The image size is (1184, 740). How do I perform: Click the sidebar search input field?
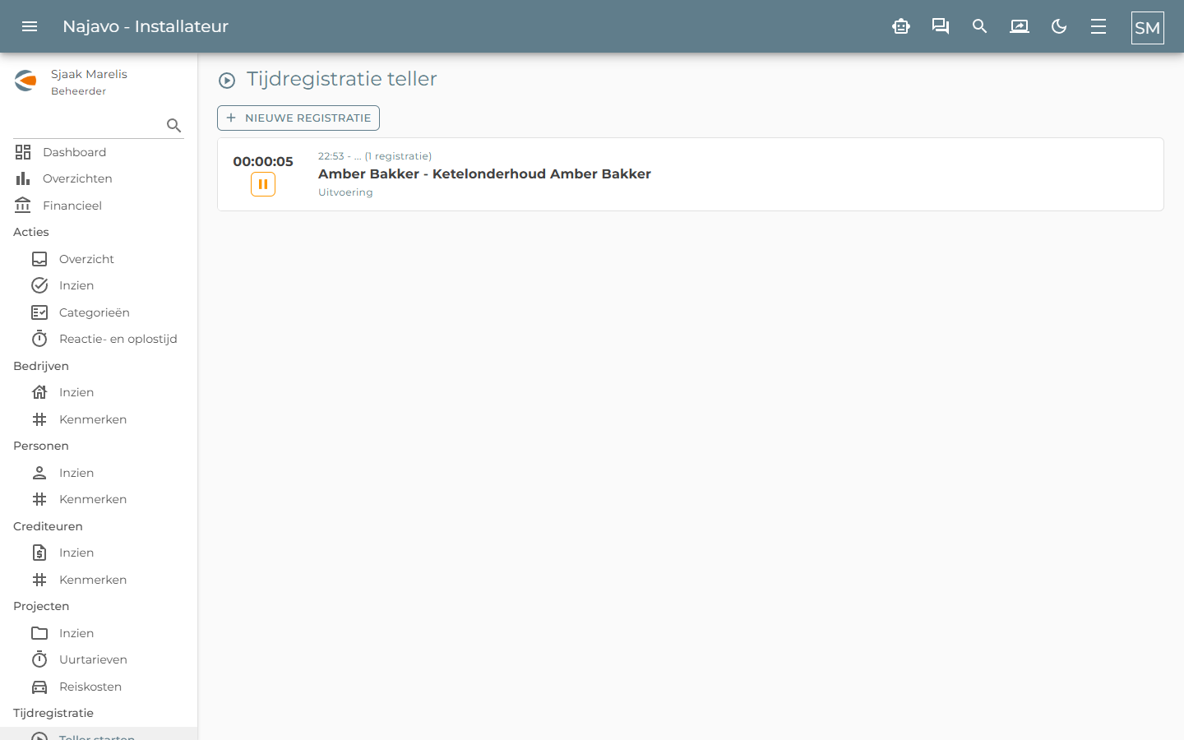pos(89,125)
